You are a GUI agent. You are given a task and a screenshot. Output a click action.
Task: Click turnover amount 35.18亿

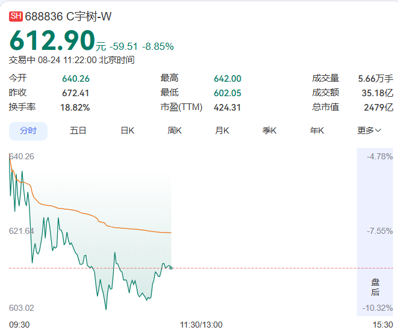pyautogui.click(x=378, y=93)
